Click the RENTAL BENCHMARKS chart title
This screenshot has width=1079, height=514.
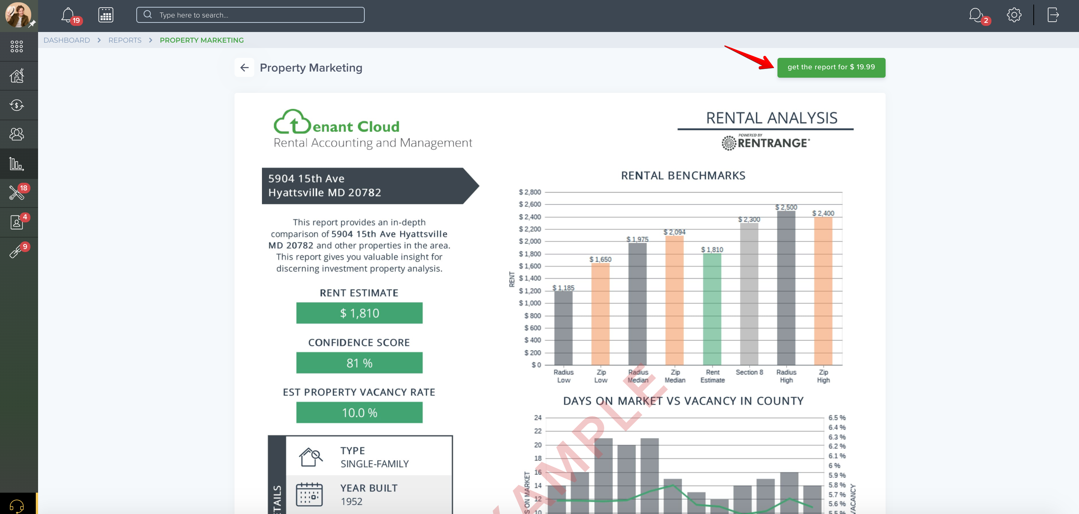[x=683, y=176]
